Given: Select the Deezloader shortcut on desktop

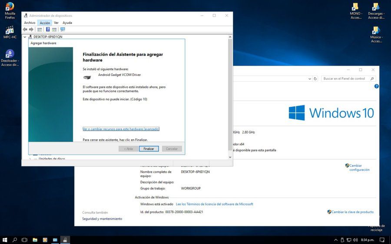Looking at the screenshot, I should click(x=10, y=58).
